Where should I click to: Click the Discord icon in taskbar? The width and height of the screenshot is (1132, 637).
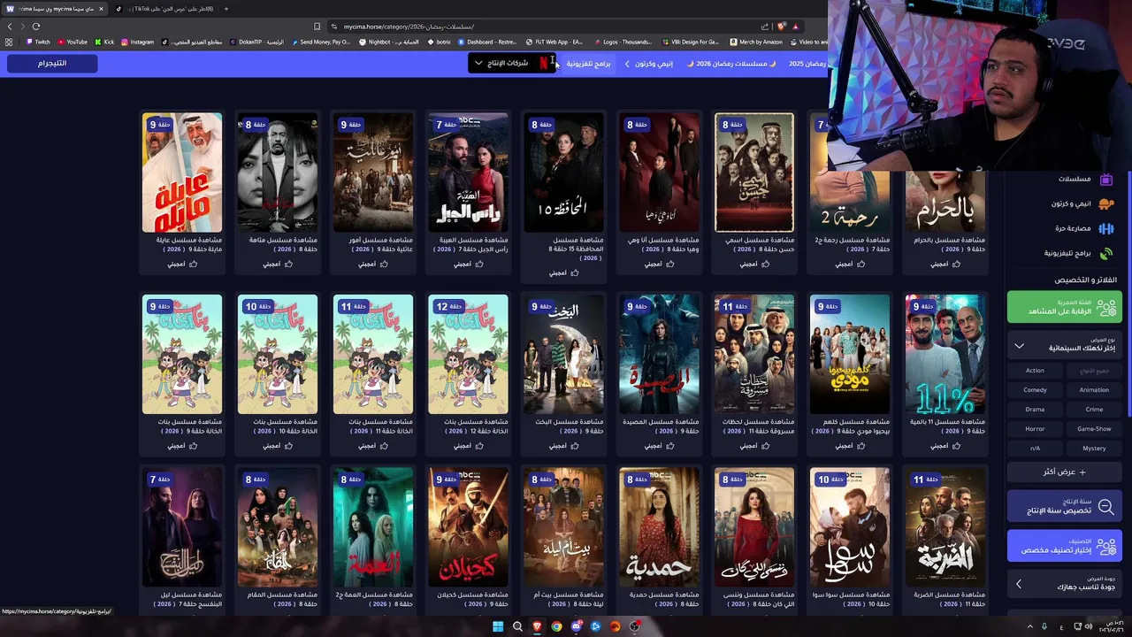click(x=576, y=626)
